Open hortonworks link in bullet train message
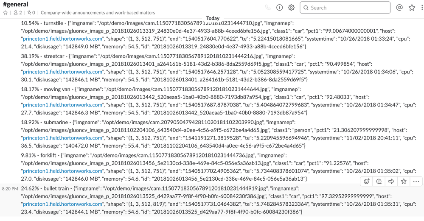Viewport: 424px width, 221px height. [x=62, y=204]
